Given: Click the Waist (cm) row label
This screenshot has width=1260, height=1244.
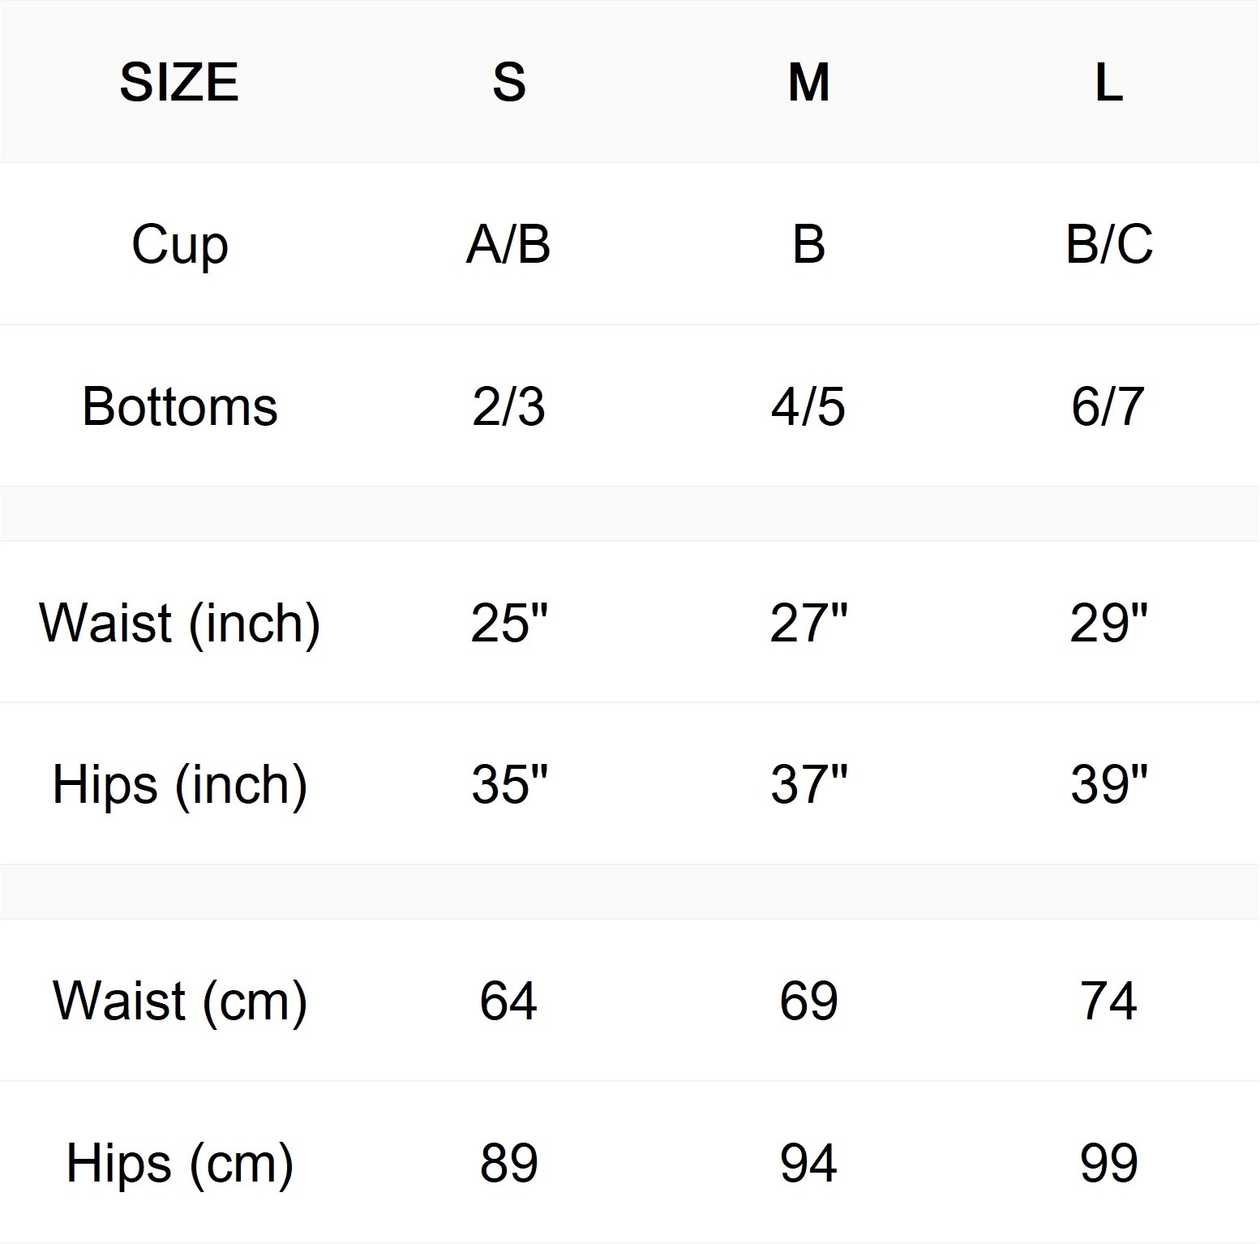Looking at the screenshot, I should click(179, 1000).
